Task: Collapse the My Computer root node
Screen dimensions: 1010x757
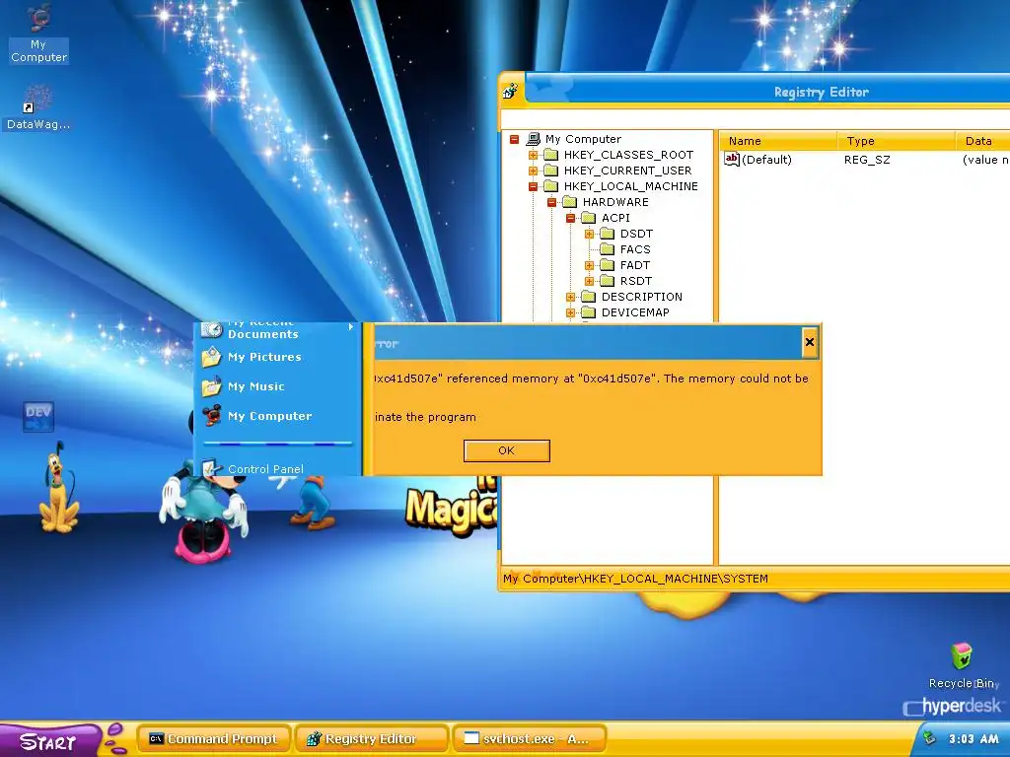Action: pos(514,139)
